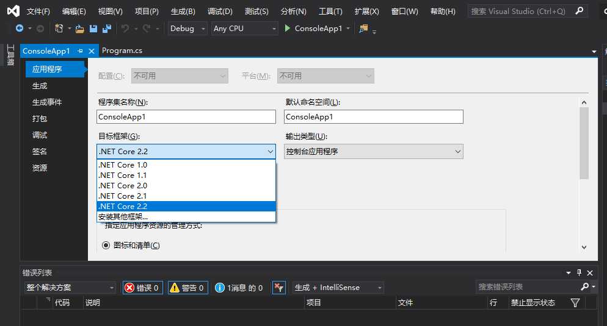Choose .NET Core 1.0 from framework list
The image size is (607, 326).
pos(186,165)
